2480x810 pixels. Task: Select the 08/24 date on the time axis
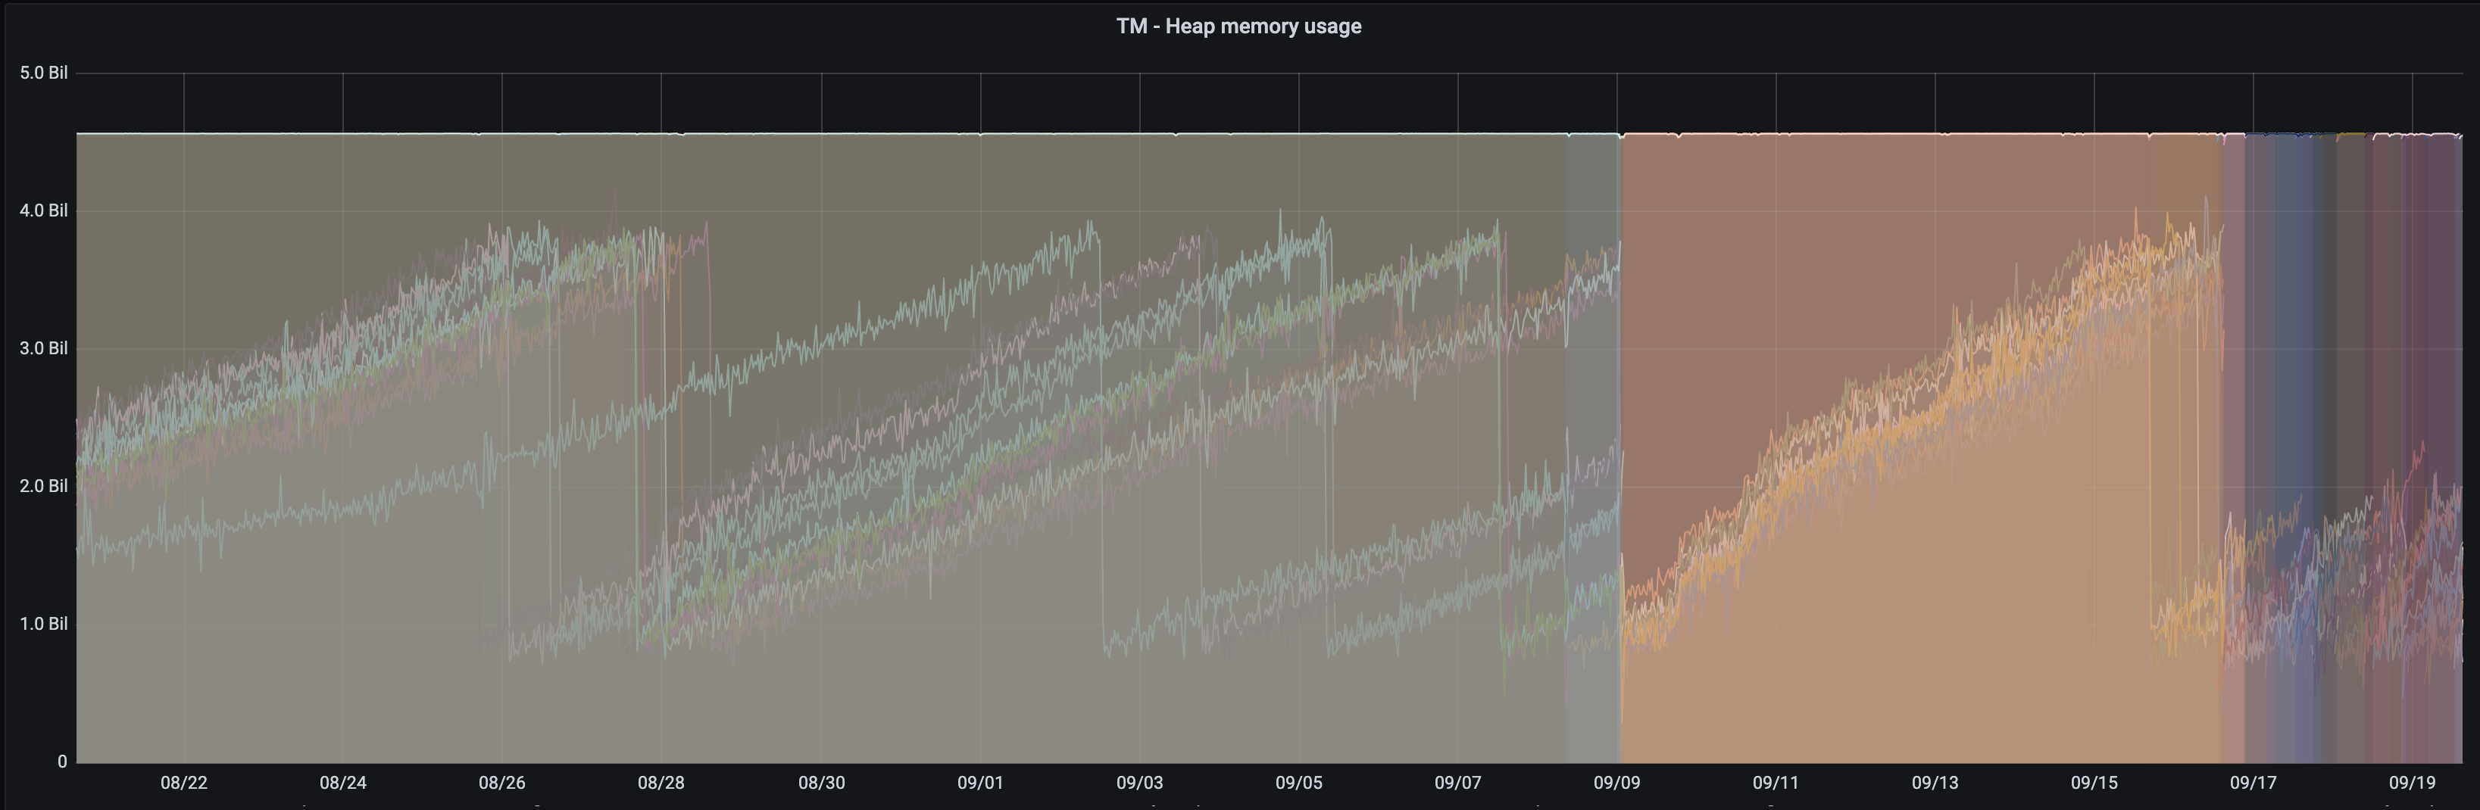pos(342,782)
